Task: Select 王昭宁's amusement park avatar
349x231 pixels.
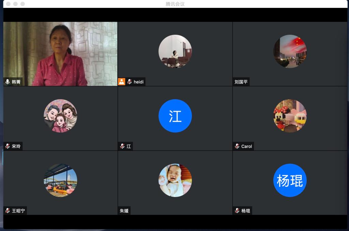Action: (x=60, y=180)
